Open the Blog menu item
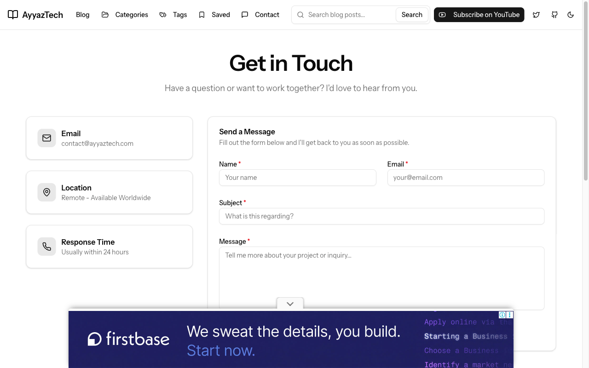The height and width of the screenshot is (368, 589). point(83,15)
